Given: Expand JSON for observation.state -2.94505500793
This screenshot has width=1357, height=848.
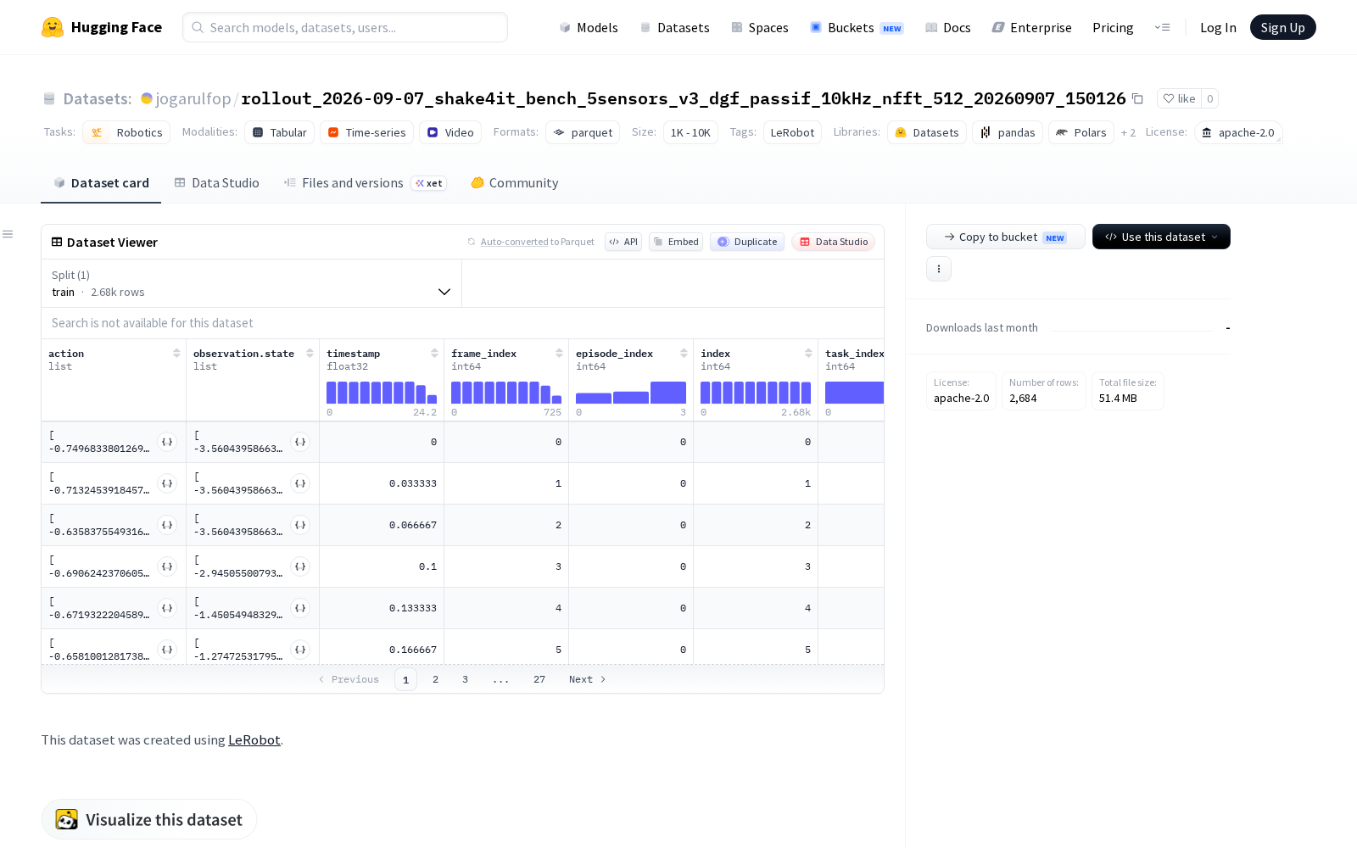Looking at the screenshot, I should (x=300, y=566).
